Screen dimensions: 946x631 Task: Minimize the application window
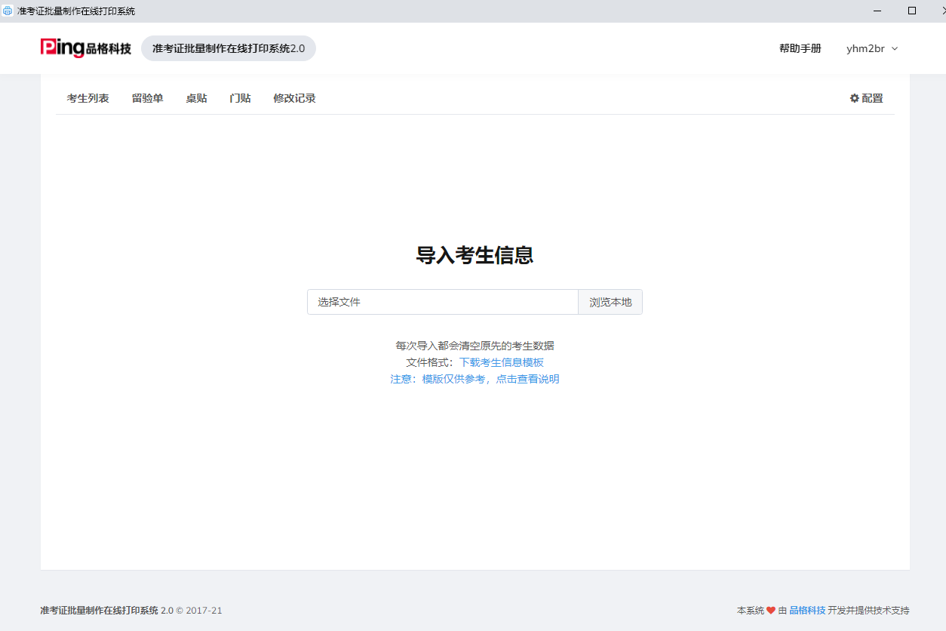(x=877, y=11)
